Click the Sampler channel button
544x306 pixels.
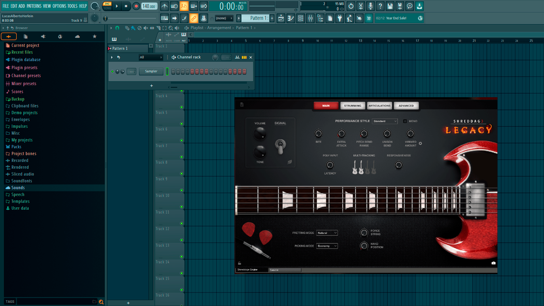coord(151,71)
